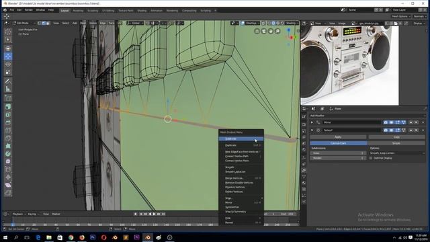Apply the Subsurf modifier
Screen dimensions: 430x242
(338, 137)
